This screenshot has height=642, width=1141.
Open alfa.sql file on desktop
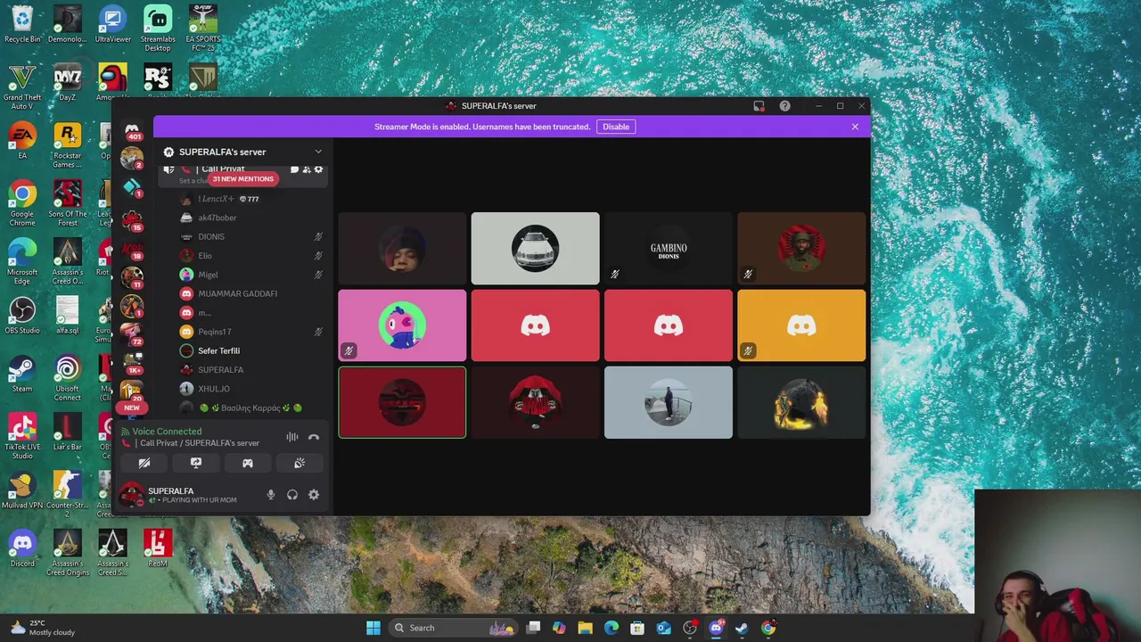(67, 317)
